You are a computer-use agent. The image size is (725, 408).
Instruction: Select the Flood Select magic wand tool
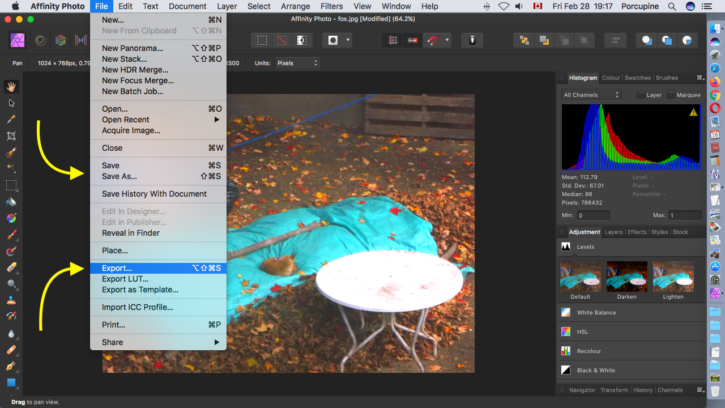(11, 169)
